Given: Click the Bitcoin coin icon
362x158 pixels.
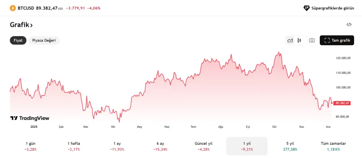Looking at the screenshot, I should [x=13, y=8].
